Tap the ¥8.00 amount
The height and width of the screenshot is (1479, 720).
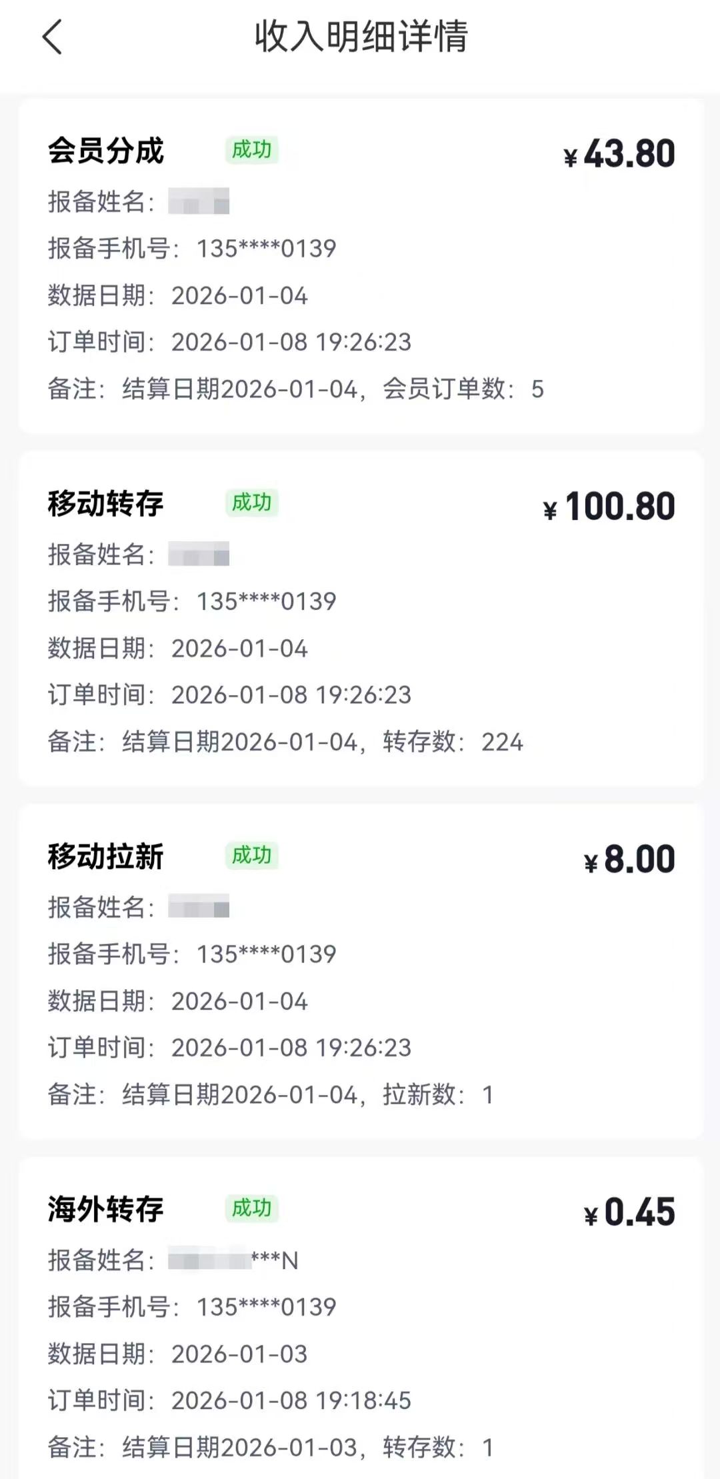click(x=629, y=860)
